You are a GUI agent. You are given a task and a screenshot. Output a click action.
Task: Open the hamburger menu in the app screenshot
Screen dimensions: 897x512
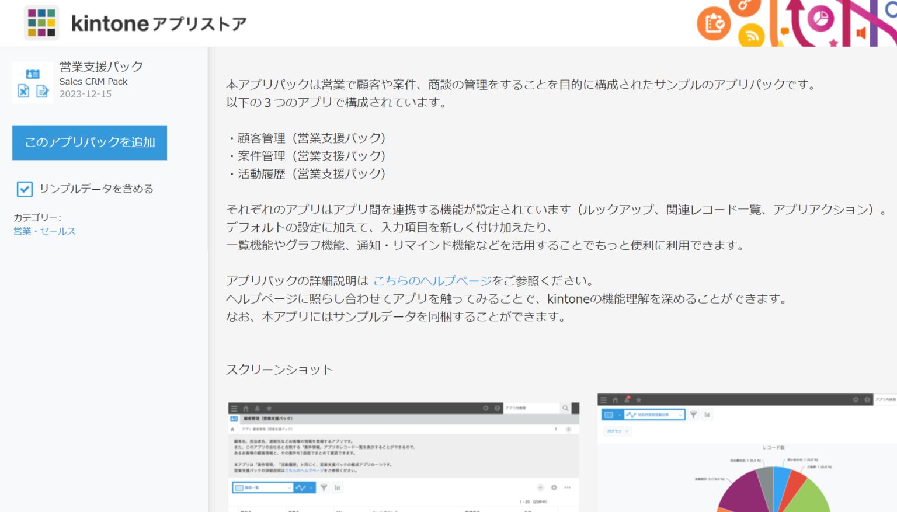coord(234,409)
